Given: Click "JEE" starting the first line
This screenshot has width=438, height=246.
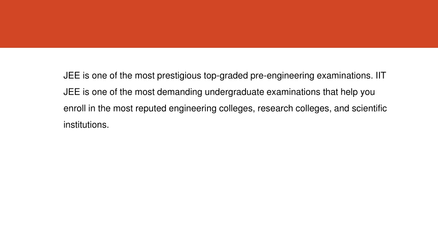Looking at the screenshot, I should click(x=72, y=76).
